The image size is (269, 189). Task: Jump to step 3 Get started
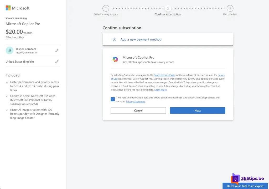coord(230,8)
